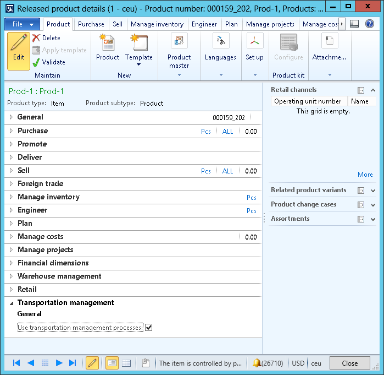The width and height of the screenshot is (384, 375).
Task: Click the Set up icon
Action: pos(254,42)
